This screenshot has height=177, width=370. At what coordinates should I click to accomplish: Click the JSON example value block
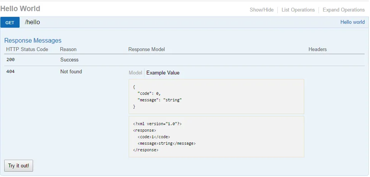coord(216,96)
